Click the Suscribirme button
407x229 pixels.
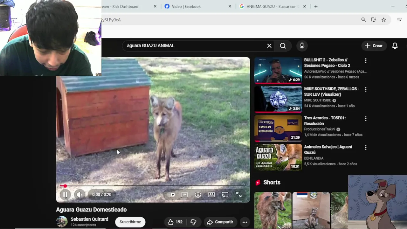(130, 222)
